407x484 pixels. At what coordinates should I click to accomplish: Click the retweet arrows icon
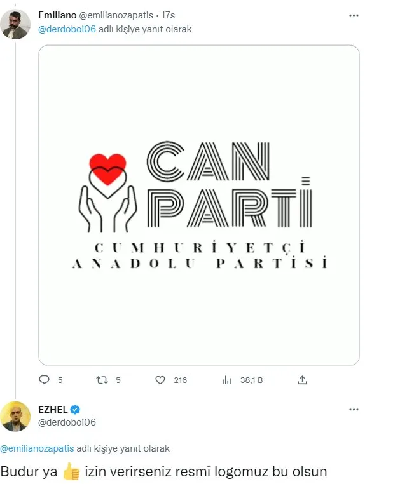point(101,380)
